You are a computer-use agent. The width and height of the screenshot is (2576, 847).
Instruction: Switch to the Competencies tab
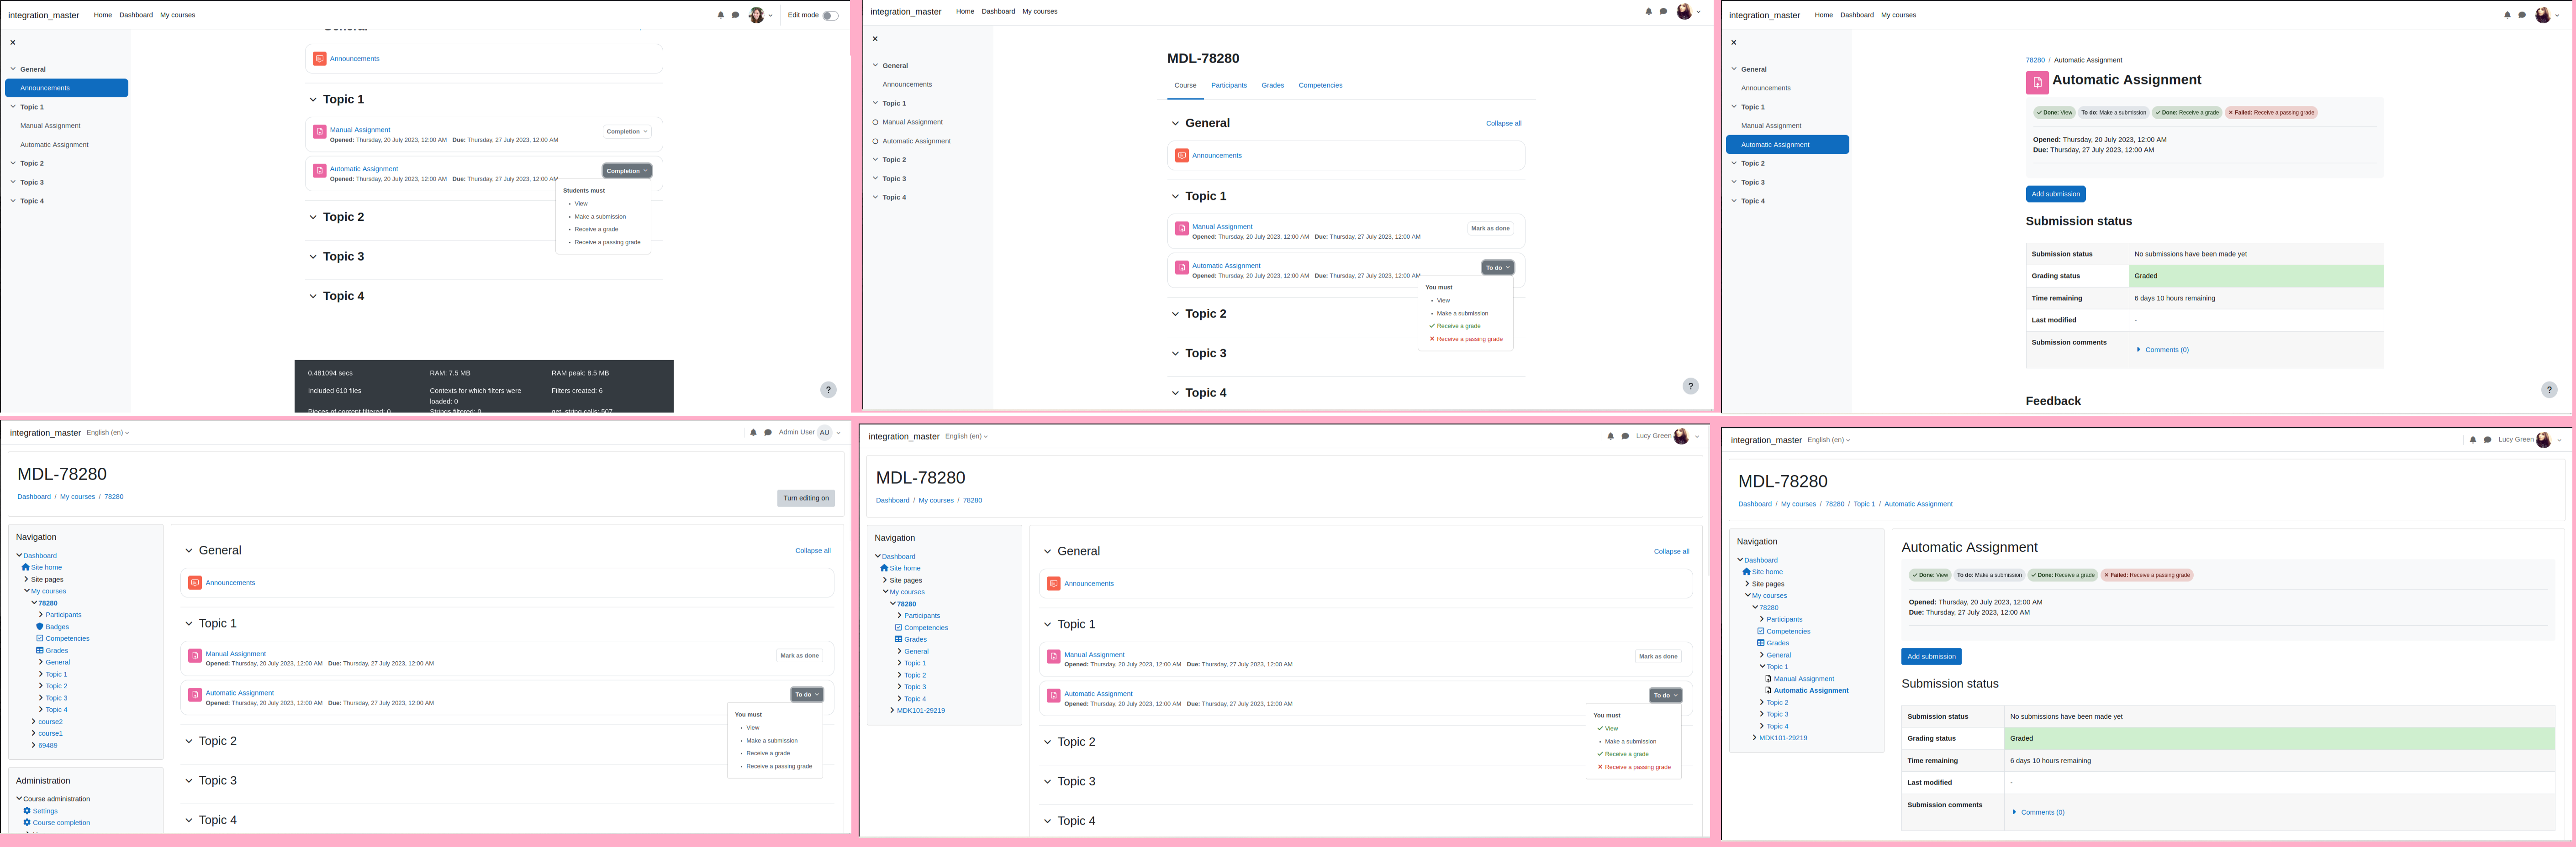click(1320, 85)
